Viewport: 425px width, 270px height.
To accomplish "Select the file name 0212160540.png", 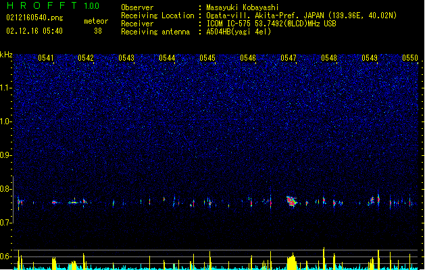I will tap(34, 18).
